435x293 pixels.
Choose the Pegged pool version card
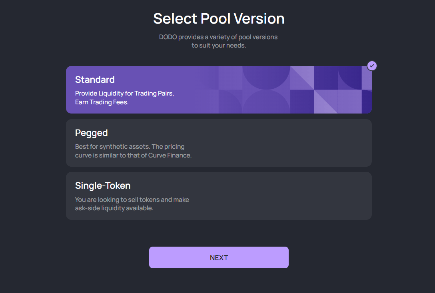[x=219, y=143]
